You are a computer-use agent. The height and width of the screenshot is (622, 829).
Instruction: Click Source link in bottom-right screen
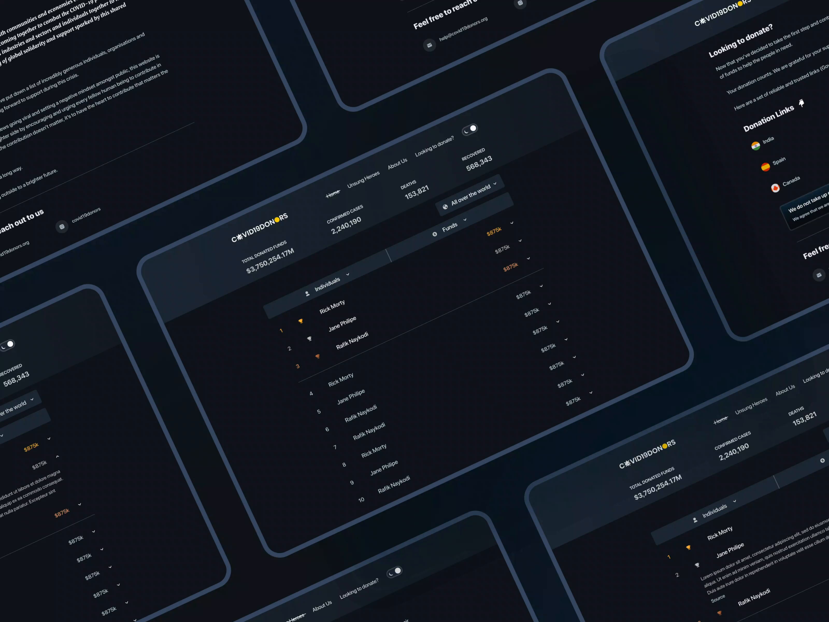(x=718, y=599)
